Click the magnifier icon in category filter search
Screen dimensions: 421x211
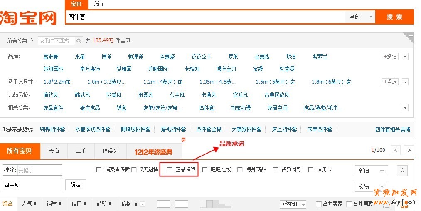[x=79, y=40]
